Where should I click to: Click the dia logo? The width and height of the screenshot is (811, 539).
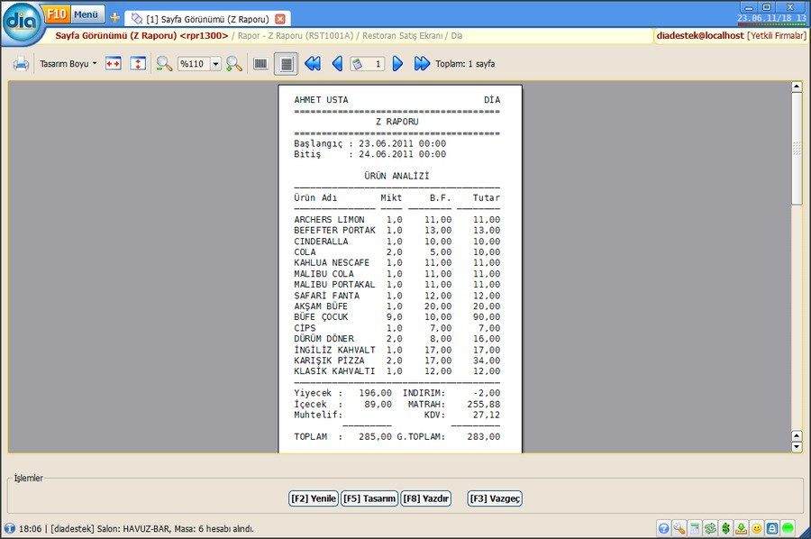(x=22, y=23)
